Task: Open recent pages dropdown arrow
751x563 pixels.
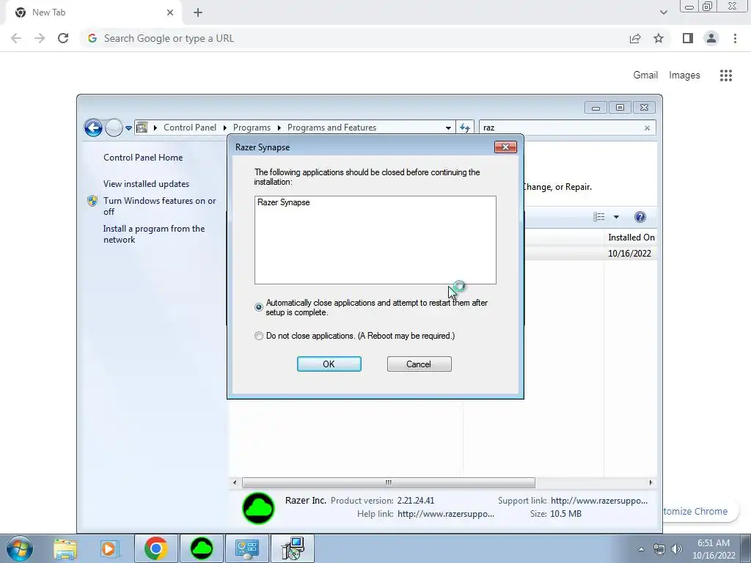Action: [x=128, y=128]
